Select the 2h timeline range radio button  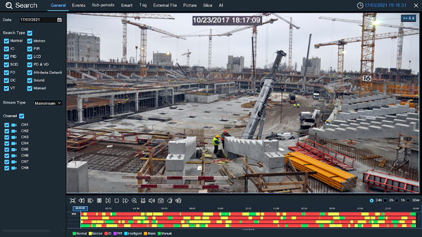[x=386, y=200]
